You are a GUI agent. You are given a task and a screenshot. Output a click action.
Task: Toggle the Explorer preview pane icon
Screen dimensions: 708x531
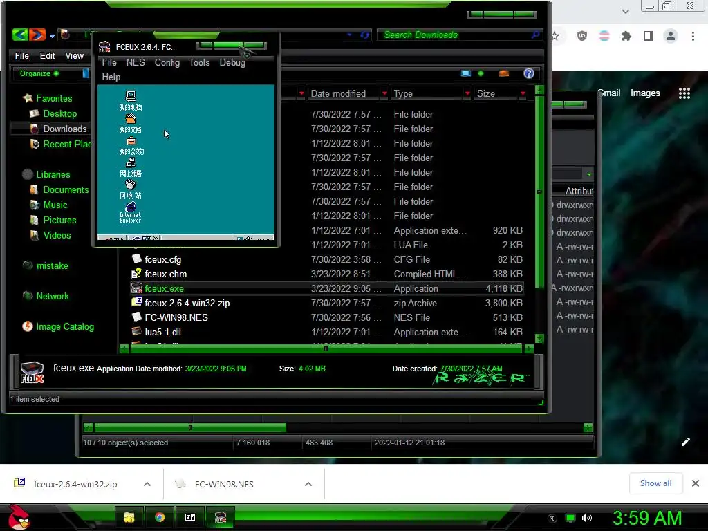point(504,73)
